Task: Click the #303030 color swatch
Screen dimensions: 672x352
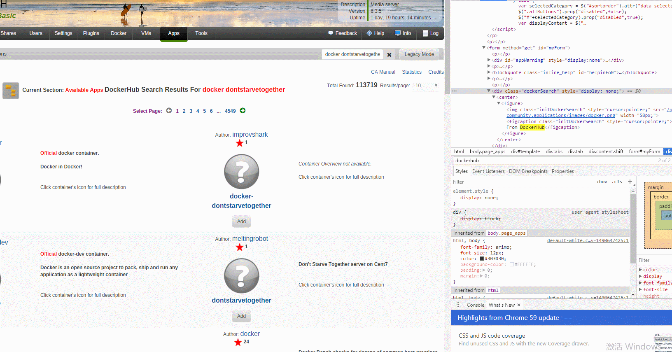Action: [482, 259]
